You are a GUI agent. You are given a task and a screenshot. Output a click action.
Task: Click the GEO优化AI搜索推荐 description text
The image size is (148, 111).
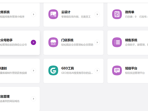[77, 73]
